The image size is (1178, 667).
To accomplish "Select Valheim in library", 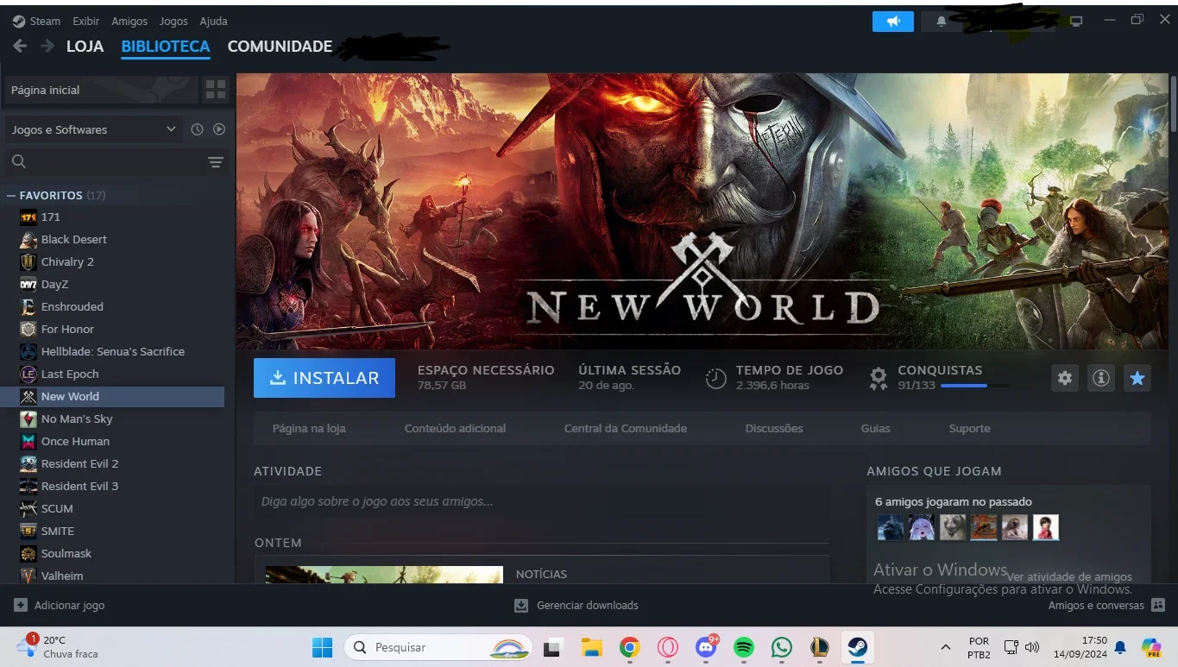I will pyautogui.click(x=62, y=576).
